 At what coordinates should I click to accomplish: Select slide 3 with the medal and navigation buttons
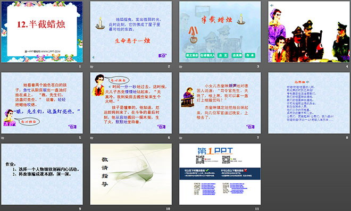pyautogui.click(x=220, y=32)
